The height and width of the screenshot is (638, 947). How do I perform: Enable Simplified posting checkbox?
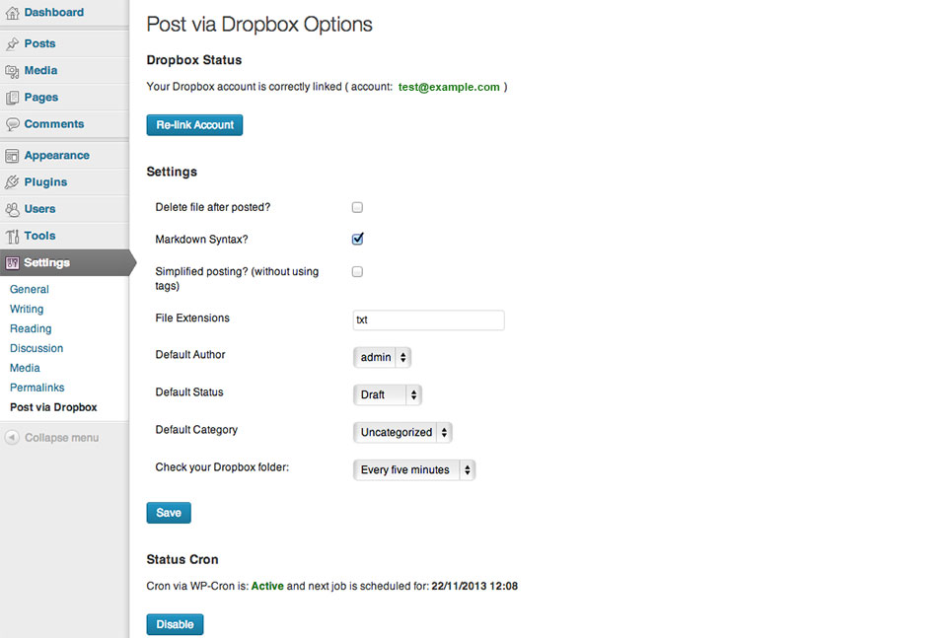(357, 271)
